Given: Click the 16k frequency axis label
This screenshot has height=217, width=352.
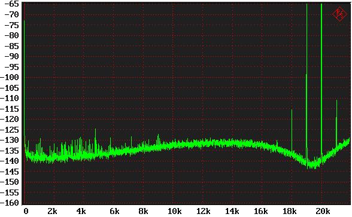Looking at the screenshot, I should (261, 211).
